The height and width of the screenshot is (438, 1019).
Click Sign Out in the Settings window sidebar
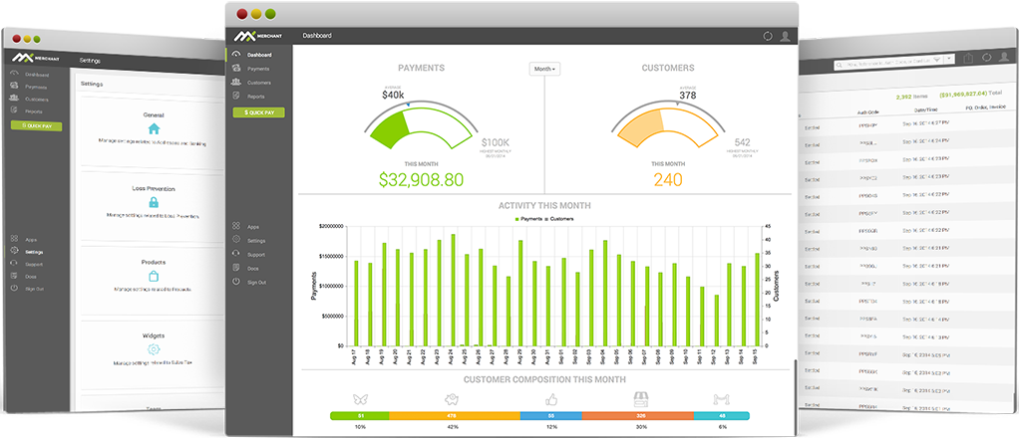(x=35, y=289)
